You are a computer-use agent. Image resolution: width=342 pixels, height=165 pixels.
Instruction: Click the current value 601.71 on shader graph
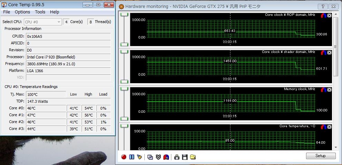[x=321, y=69]
